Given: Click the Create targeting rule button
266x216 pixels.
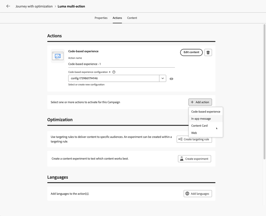Looking at the screenshot, I should (x=194, y=139).
